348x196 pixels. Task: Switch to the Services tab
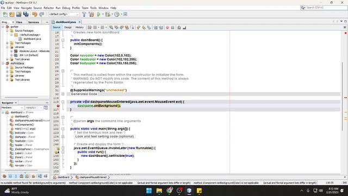[x=34, y=22]
